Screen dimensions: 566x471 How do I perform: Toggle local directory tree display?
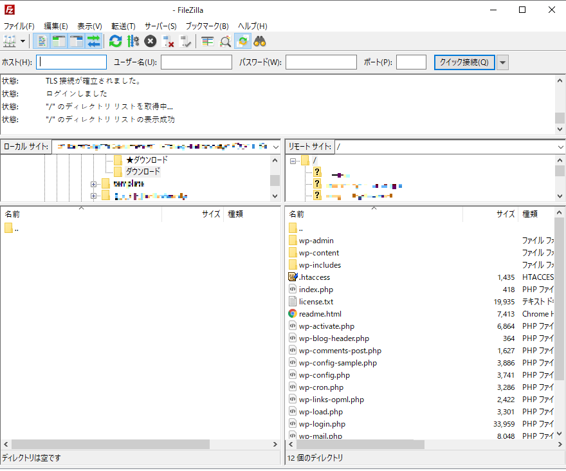(59, 41)
